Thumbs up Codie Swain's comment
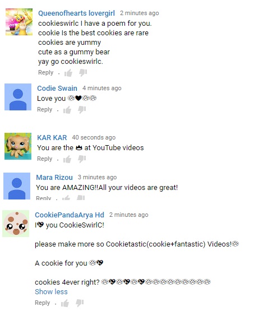Viewport: 254px width, 311px height. coord(67,110)
